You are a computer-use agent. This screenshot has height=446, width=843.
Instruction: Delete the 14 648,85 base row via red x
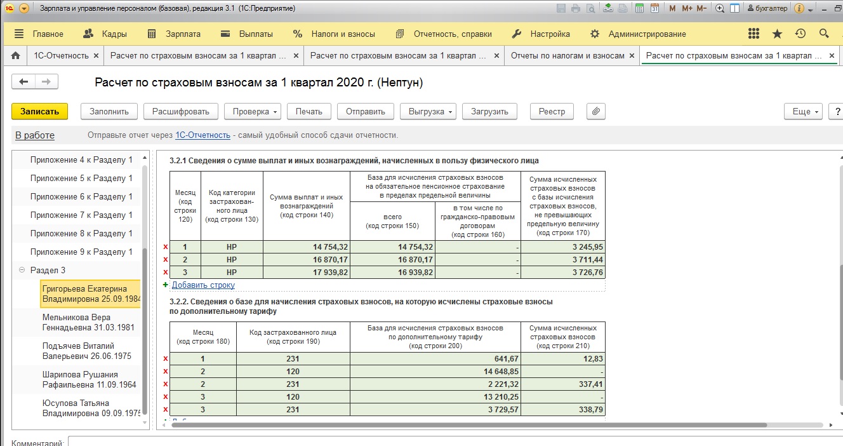(166, 372)
